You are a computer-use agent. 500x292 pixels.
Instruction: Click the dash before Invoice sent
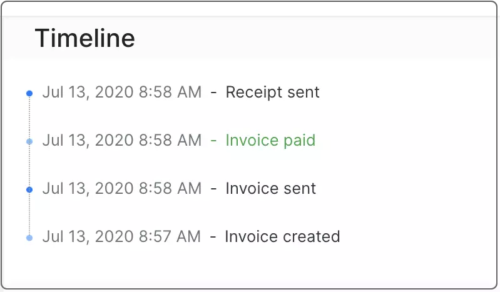pyautogui.click(x=213, y=189)
